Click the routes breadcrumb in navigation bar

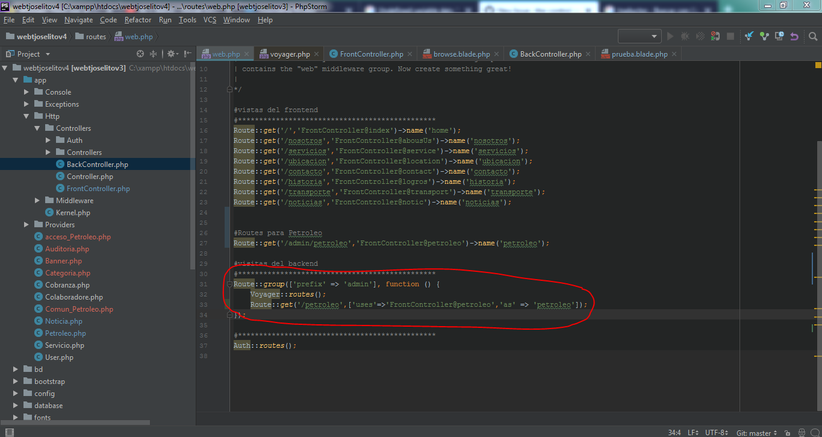pos(96,37)
